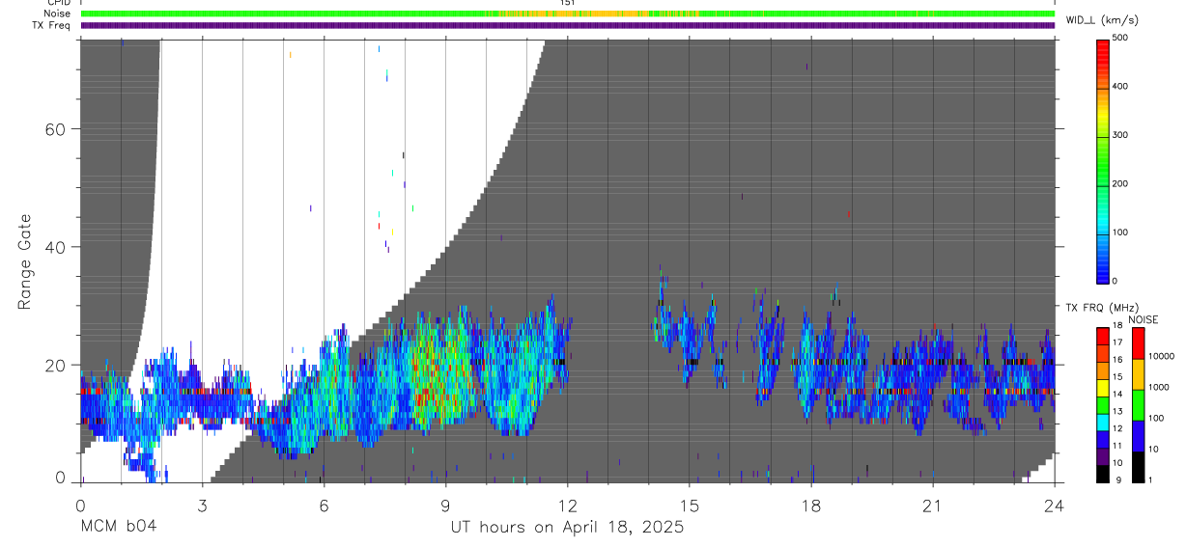1186x547 pixels.
Task: Click the 10000 label on noise legend
Action: (x=1160, y=356)
